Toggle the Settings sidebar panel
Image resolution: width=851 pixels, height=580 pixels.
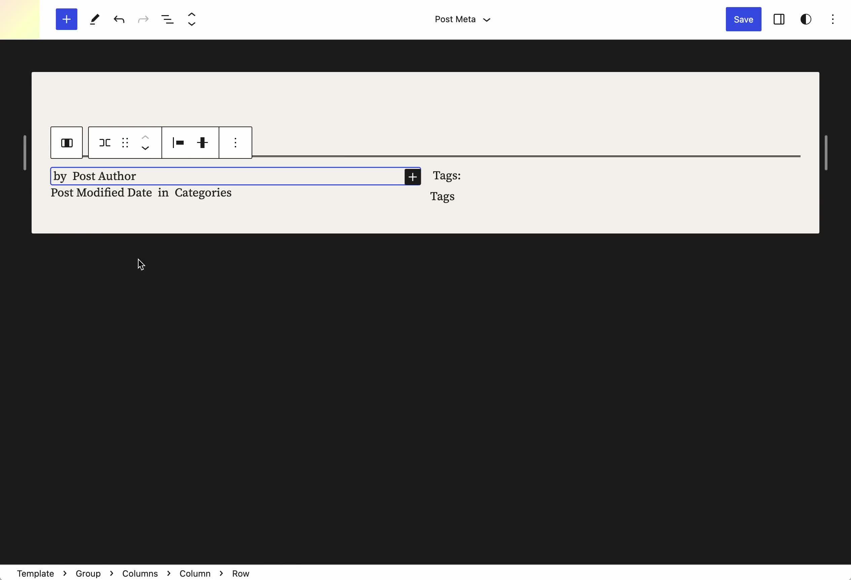coord(779,19)
